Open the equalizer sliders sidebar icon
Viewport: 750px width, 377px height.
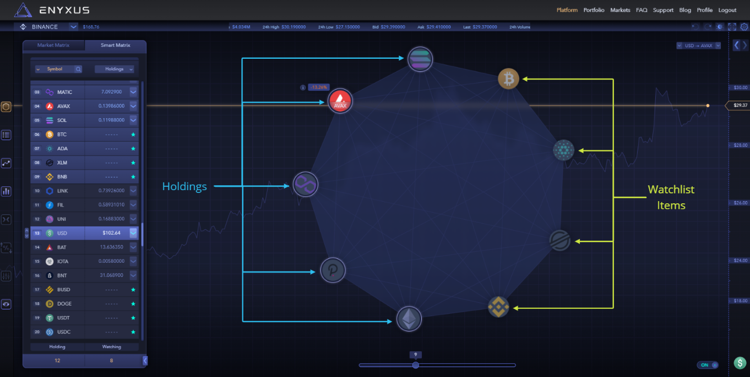pos(6,276)
